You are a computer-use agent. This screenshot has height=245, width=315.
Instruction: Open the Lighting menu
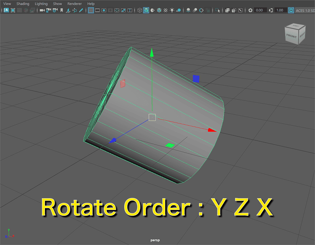(x=41, y=4)
